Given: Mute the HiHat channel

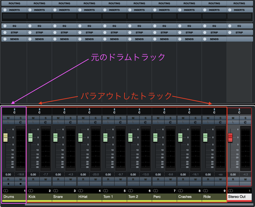Looking at the screenshot, I should click(x=83, y=118).
